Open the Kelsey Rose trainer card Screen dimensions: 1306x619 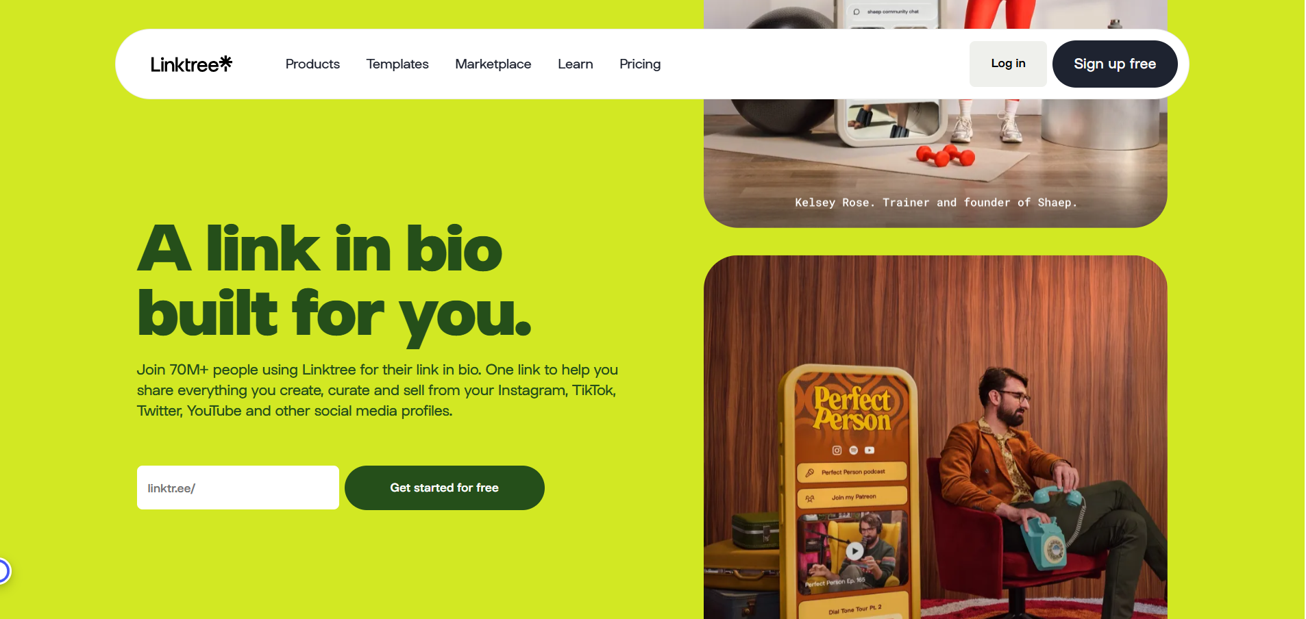pyautogui.click(x=935, y=114)
